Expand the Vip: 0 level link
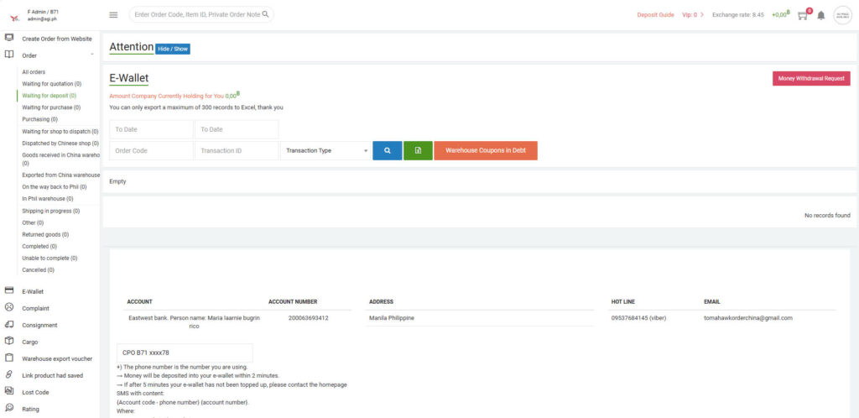 tap(693, 15)
